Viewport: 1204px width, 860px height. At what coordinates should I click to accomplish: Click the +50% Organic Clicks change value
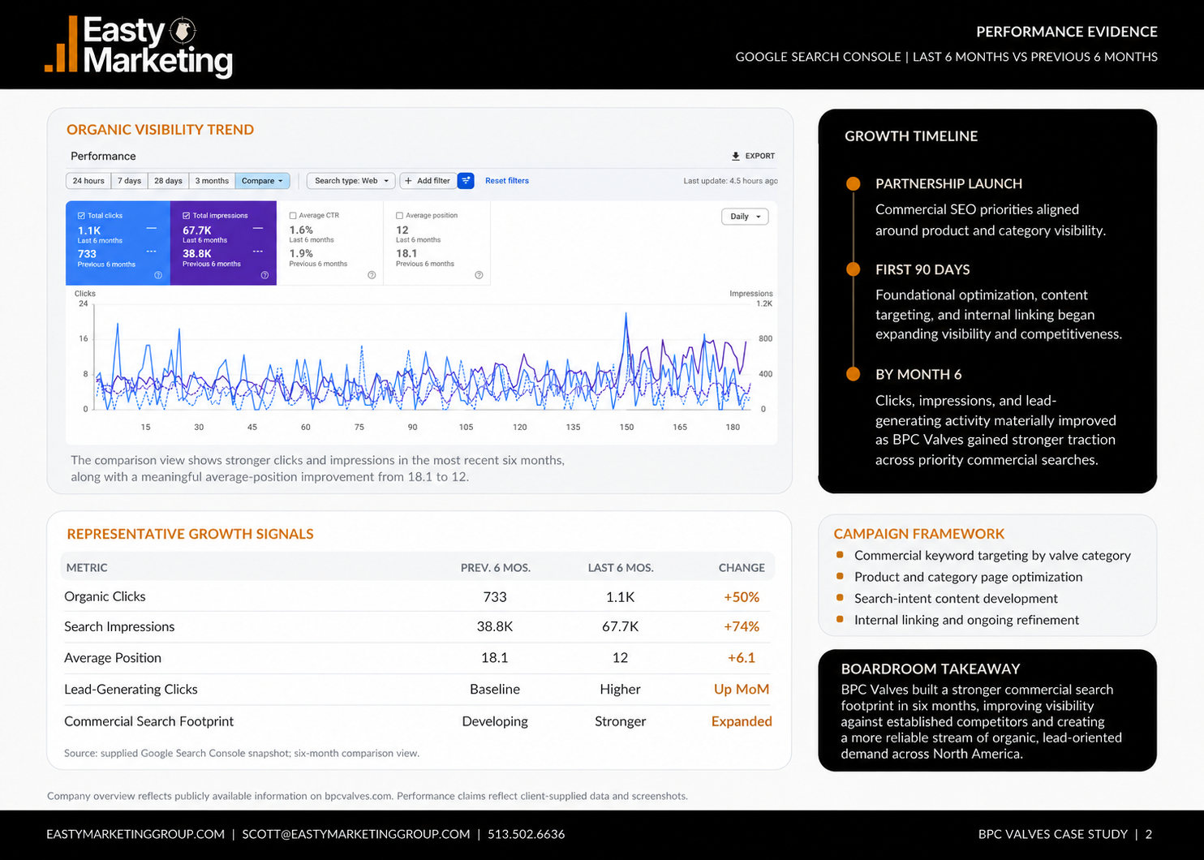pyautogui.click(x=742, y=597)
